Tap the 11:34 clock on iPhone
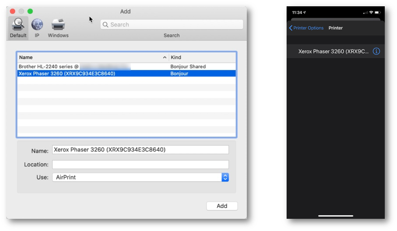 point(297,12)
